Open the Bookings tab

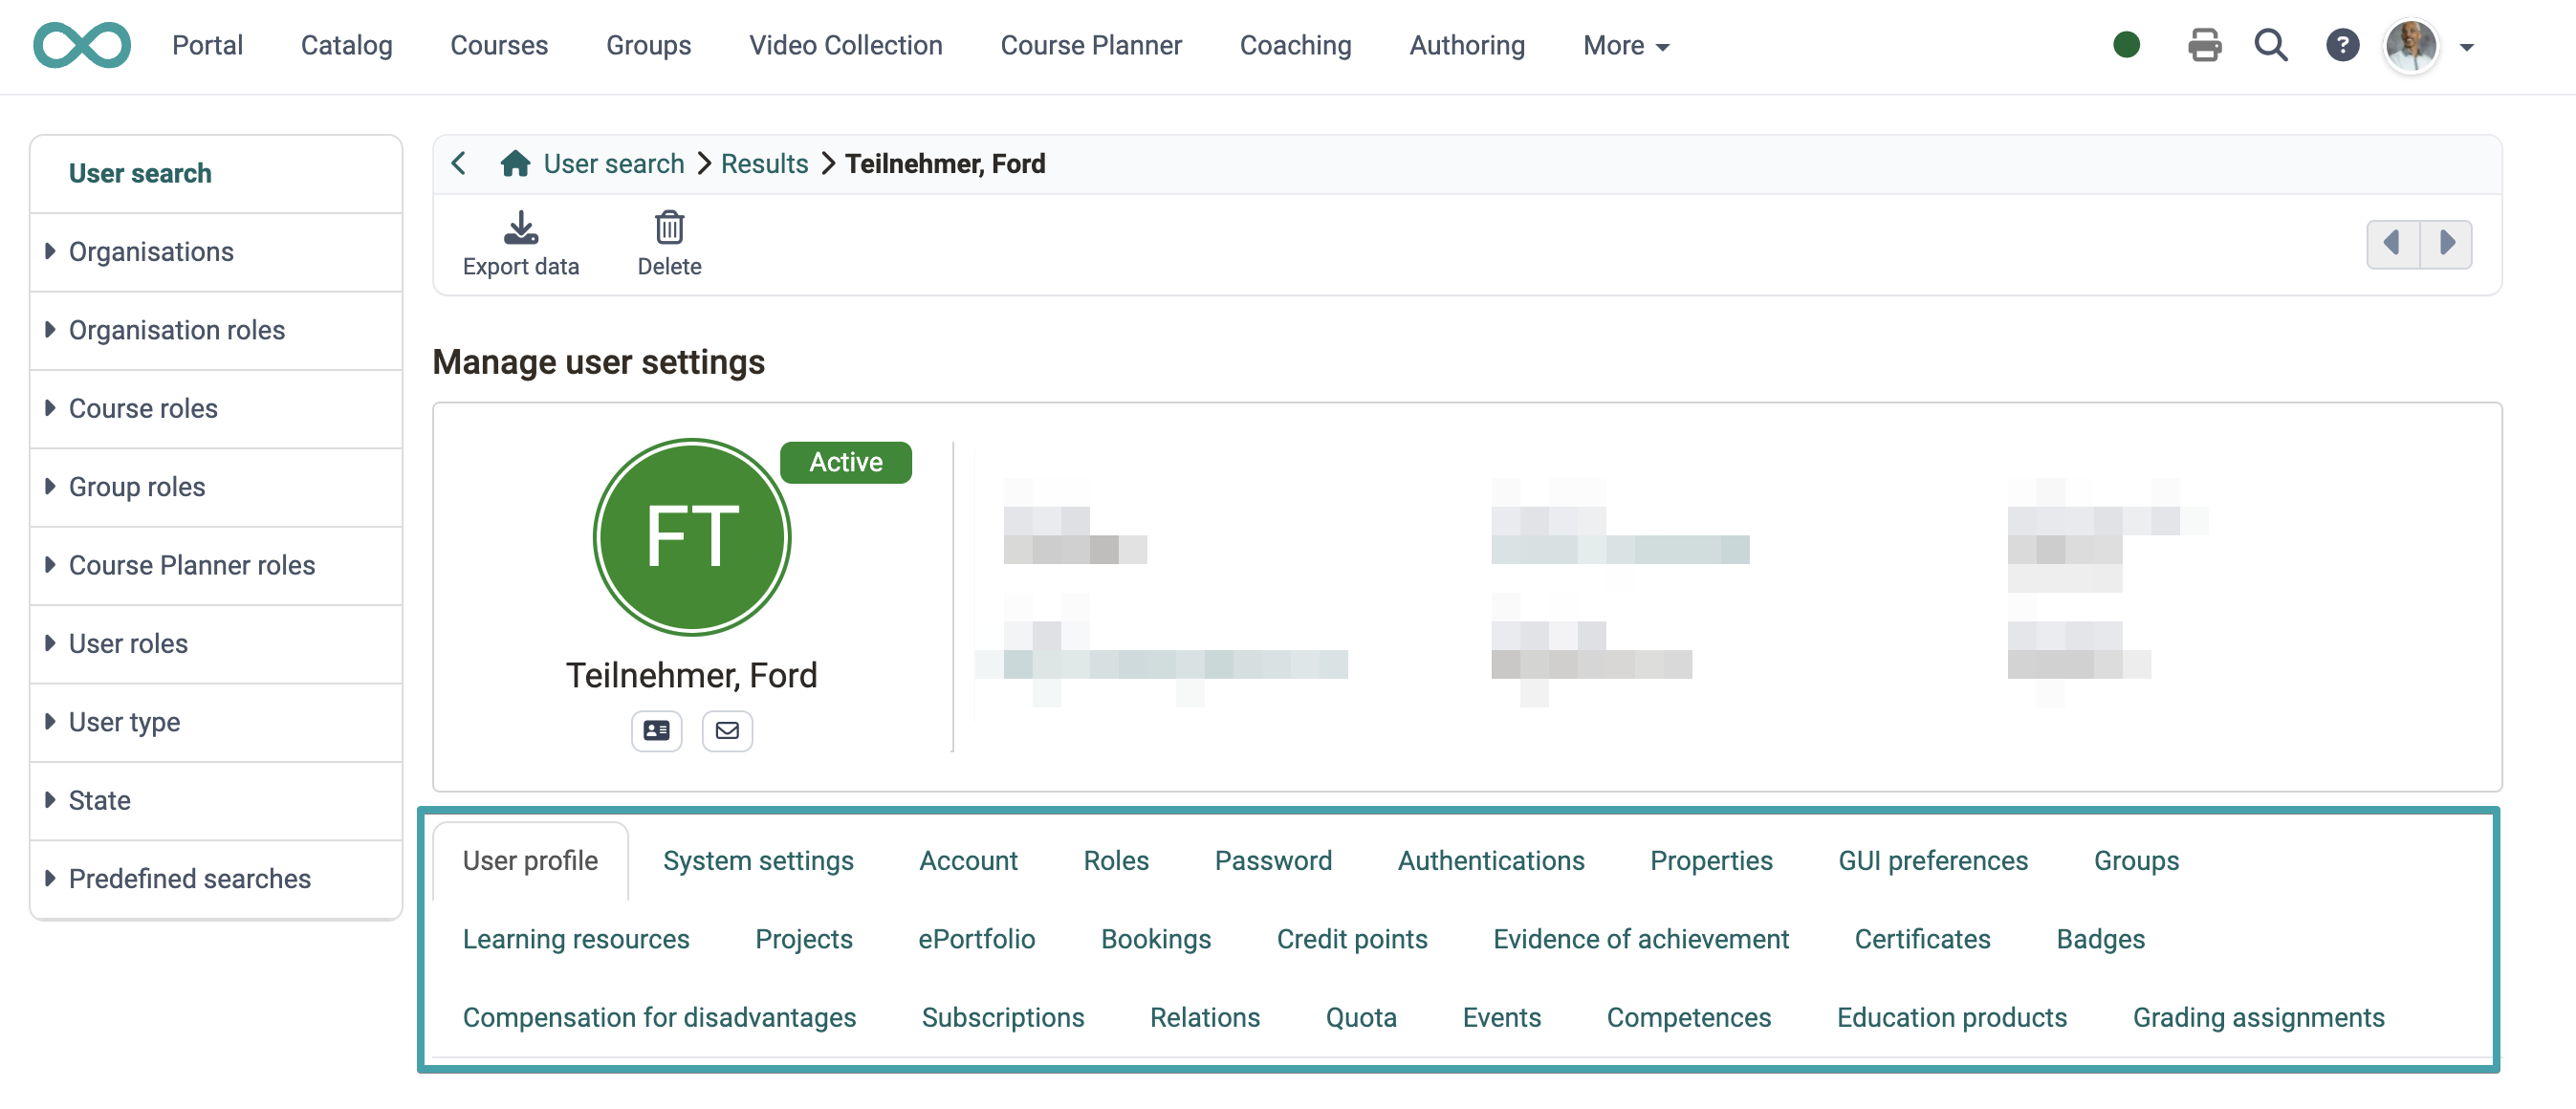click(x=1156, y=939)
